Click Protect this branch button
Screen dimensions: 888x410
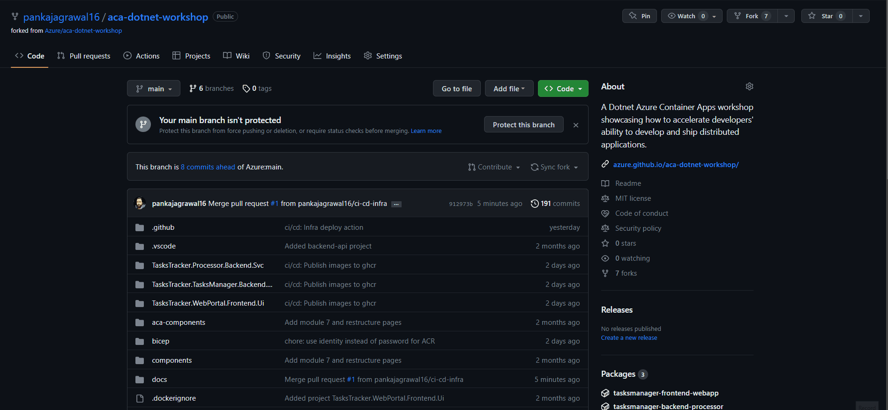(523, 124)
